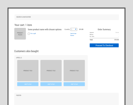
Task: Open the Product Photo thumbnail
Action: pyautogui.click(x=20, y=34)
